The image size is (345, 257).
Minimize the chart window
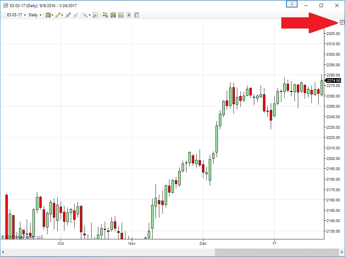(306, 5)
